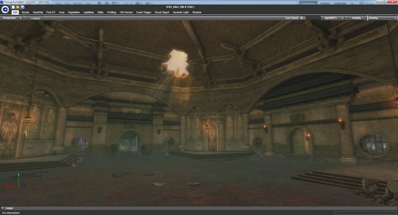Image resolution: width=398 pixels, height=215 pixels.
Task: Open the Terrain tab
Action: tap(26, 12)
